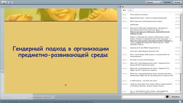
Task: Click the Выход logout button
Action: 177,2
